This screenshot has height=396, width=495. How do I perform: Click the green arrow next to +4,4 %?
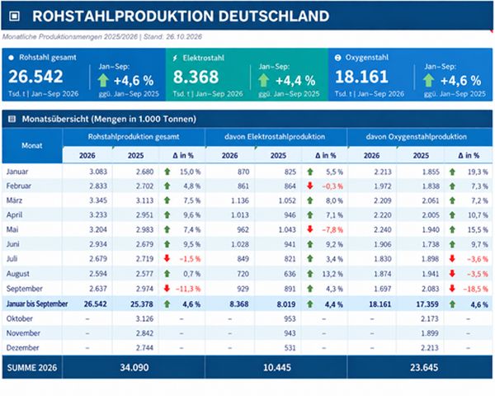[x=263, y=81]
